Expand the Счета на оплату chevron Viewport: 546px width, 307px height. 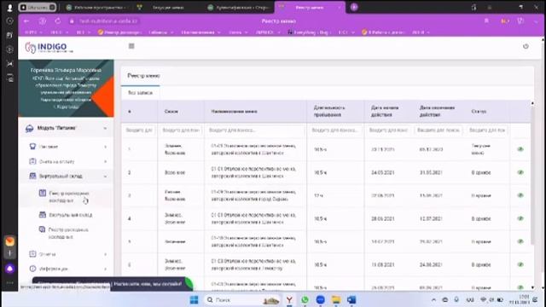(x=105, y=161)
